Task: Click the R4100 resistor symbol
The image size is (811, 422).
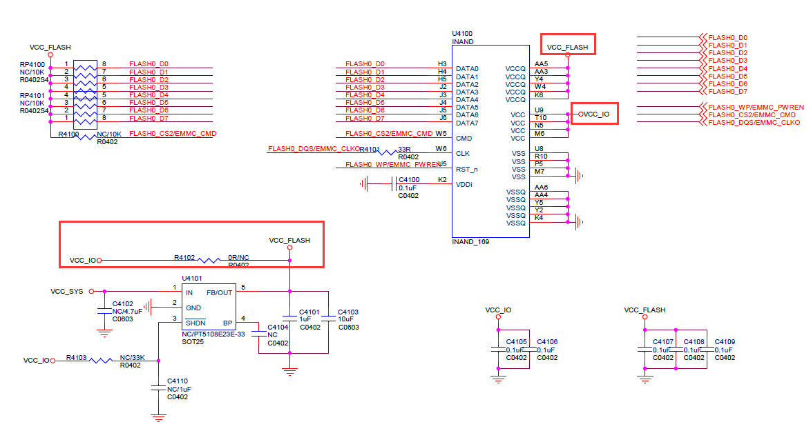Action: (86, 137)
